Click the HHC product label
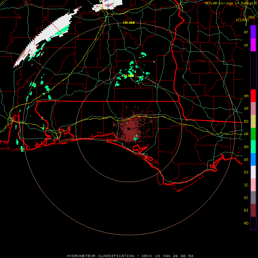Screen dimensions: 258x258 click(252, 17)
